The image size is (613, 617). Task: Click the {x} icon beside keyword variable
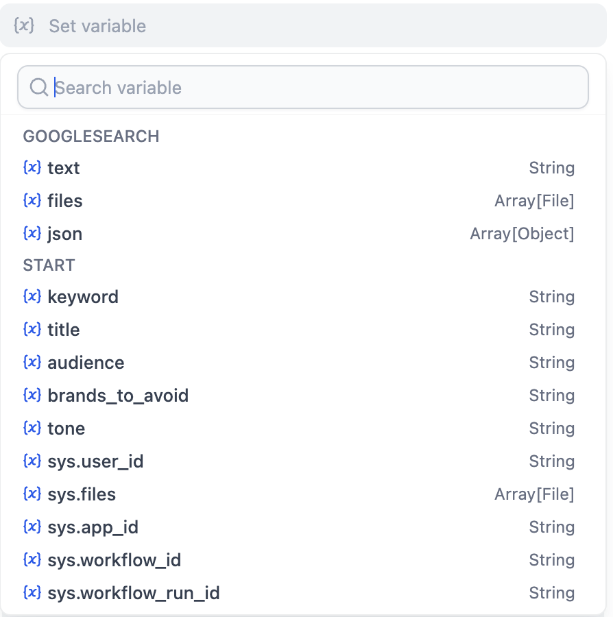32,296
